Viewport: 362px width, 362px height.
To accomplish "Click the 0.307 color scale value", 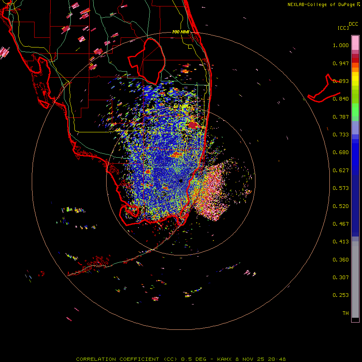I will point(341,278).
